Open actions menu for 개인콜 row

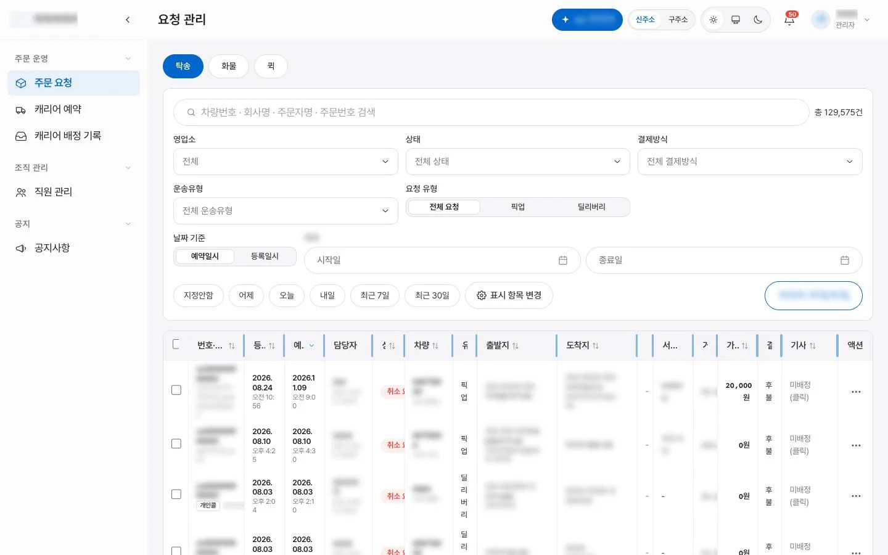(x=856, y=496)
